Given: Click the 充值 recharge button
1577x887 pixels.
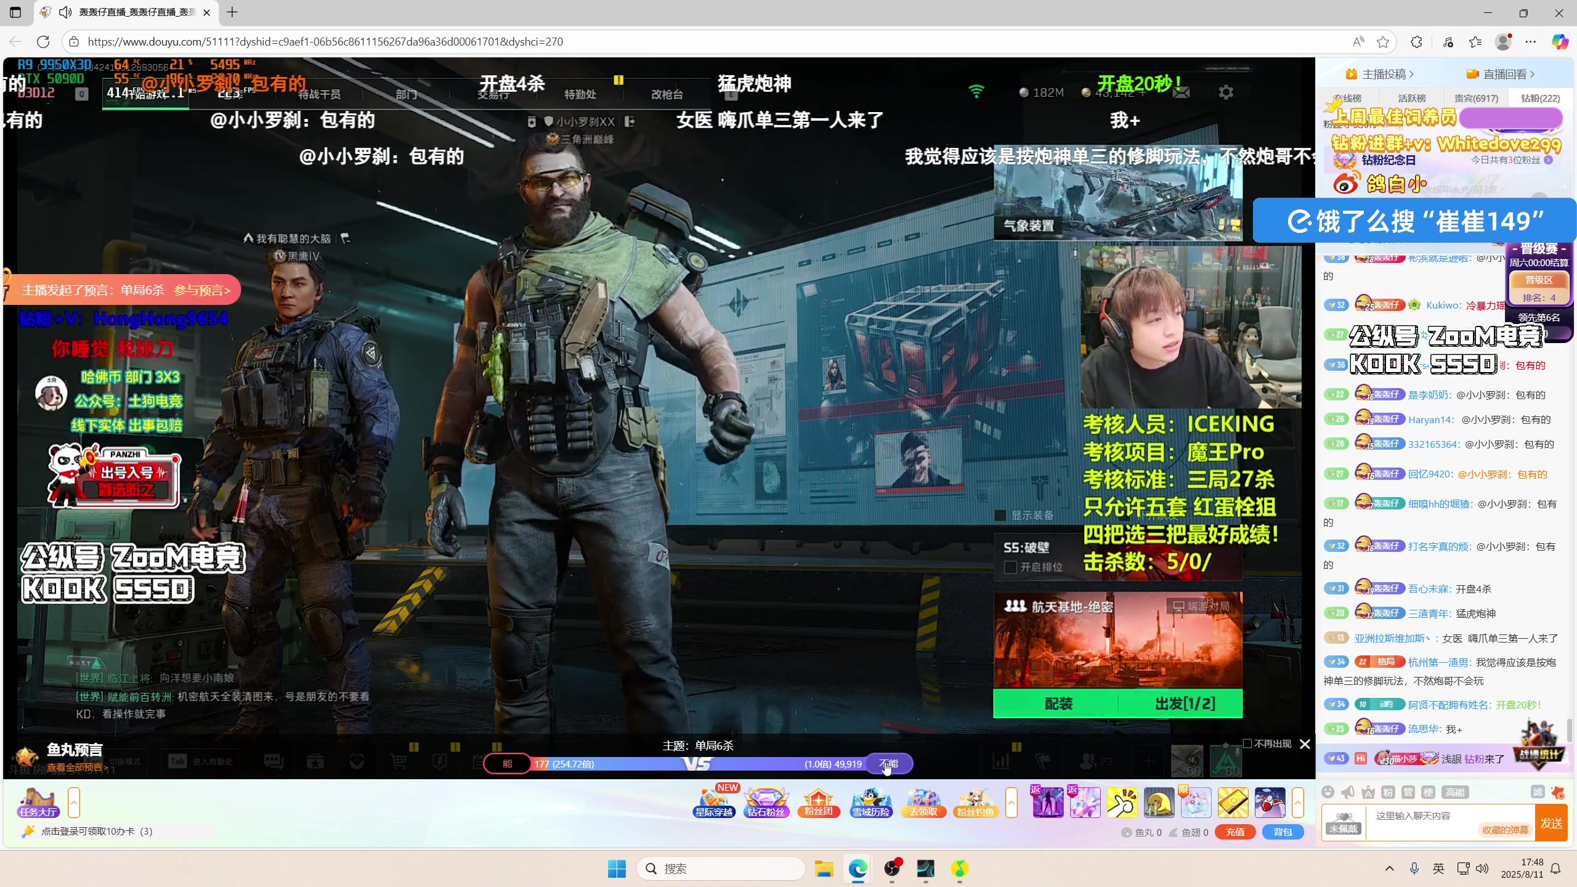Looking at the screenshot, I should pyautogui.click(x=1234, y=832).
